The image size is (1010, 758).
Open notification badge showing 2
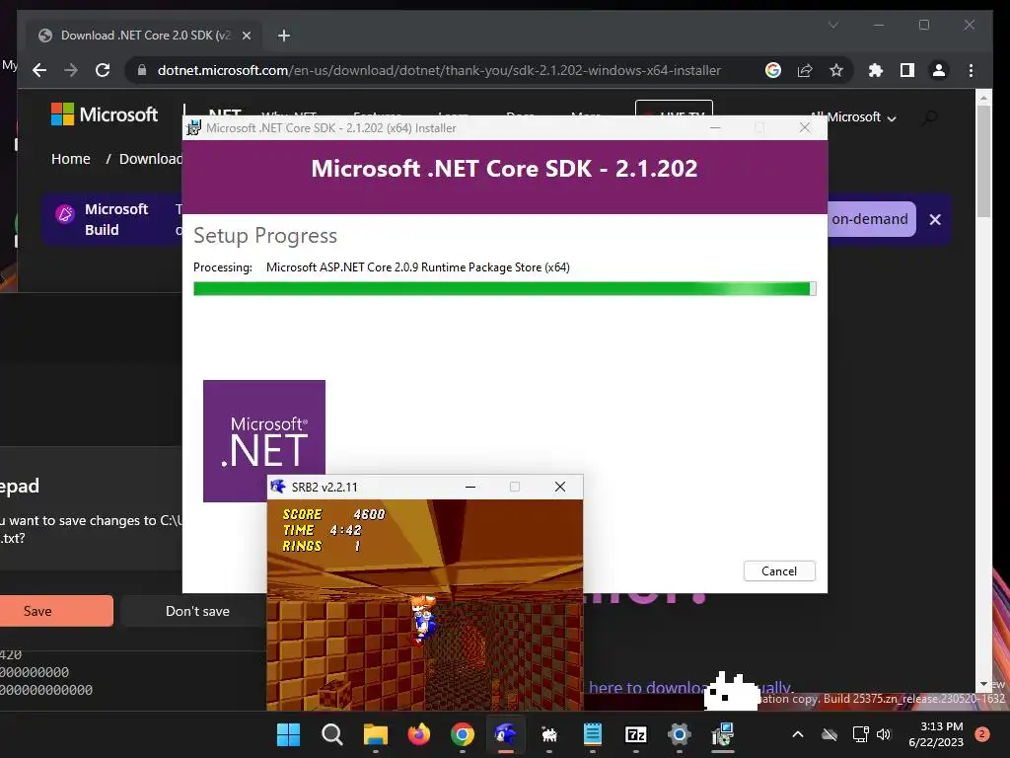point(982,734)
